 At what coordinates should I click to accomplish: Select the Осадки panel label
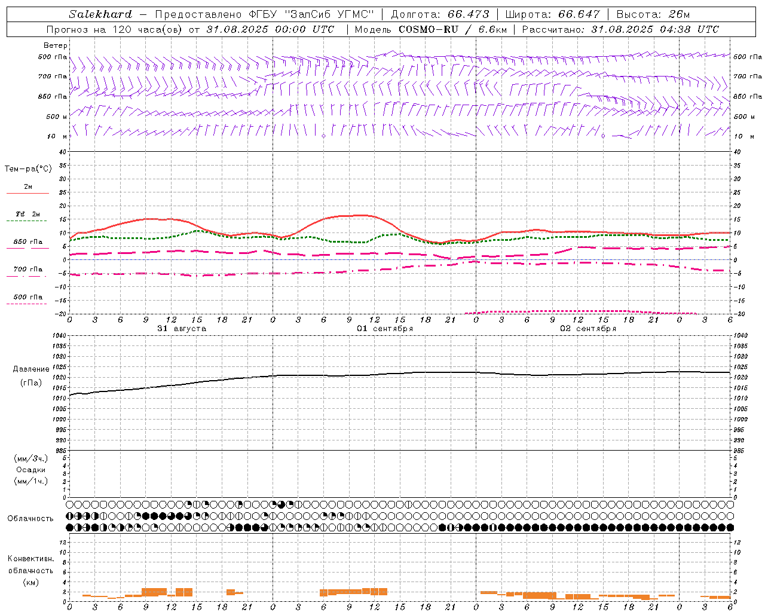click(31, 470)
